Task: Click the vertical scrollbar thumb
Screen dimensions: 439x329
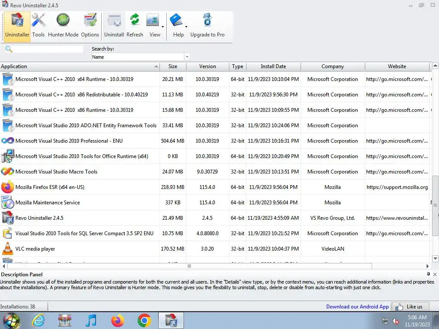Action: pyautogui.click(x=435, y=206)
